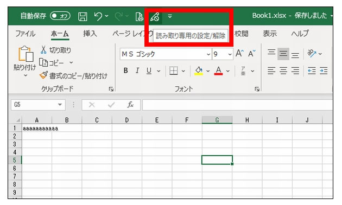Viewport: 342px width, 205px height.
Task: Apply red font color A
Action: coord(219,71)
